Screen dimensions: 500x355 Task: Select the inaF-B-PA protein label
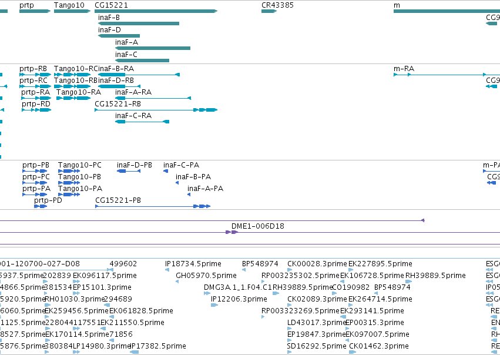pos(193,177)
